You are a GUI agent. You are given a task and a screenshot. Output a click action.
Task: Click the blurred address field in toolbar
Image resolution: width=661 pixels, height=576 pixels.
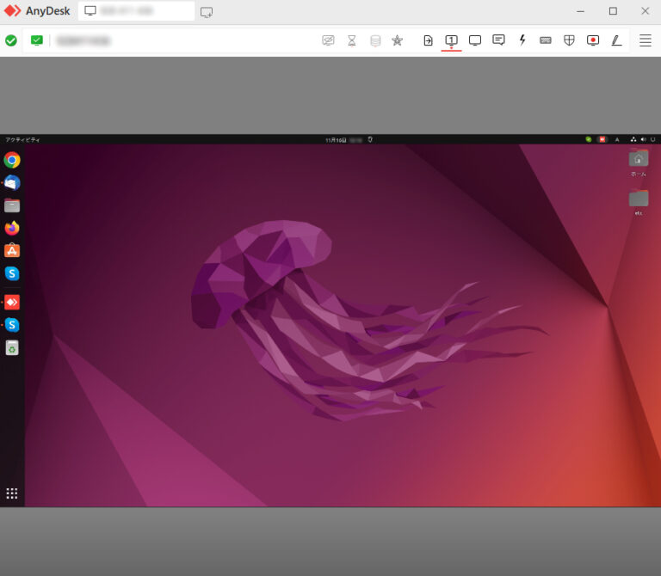[x=83, y=41]
